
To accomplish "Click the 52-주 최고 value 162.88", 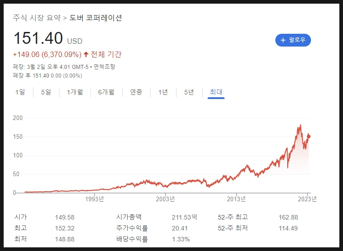I will point(288,217).
